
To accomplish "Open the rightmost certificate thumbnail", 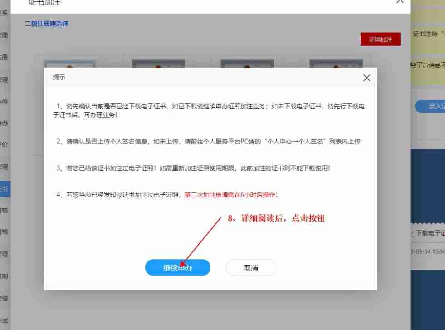I will tap(336, 62).
